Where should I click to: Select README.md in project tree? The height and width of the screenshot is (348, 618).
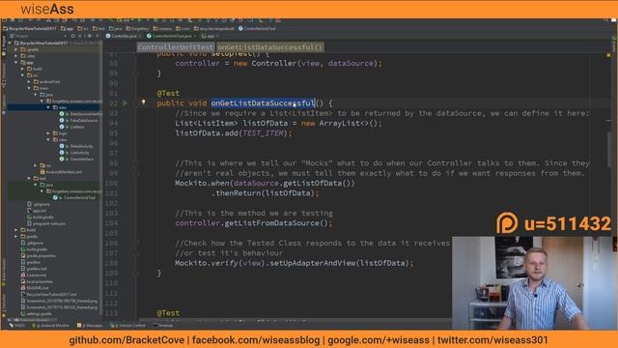pos(35,288)
